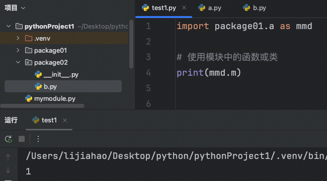Click the Python icon on mymodule.py
Image resolution: width=327 pixels, height=181 pixels.
click(x=29, y=98)
